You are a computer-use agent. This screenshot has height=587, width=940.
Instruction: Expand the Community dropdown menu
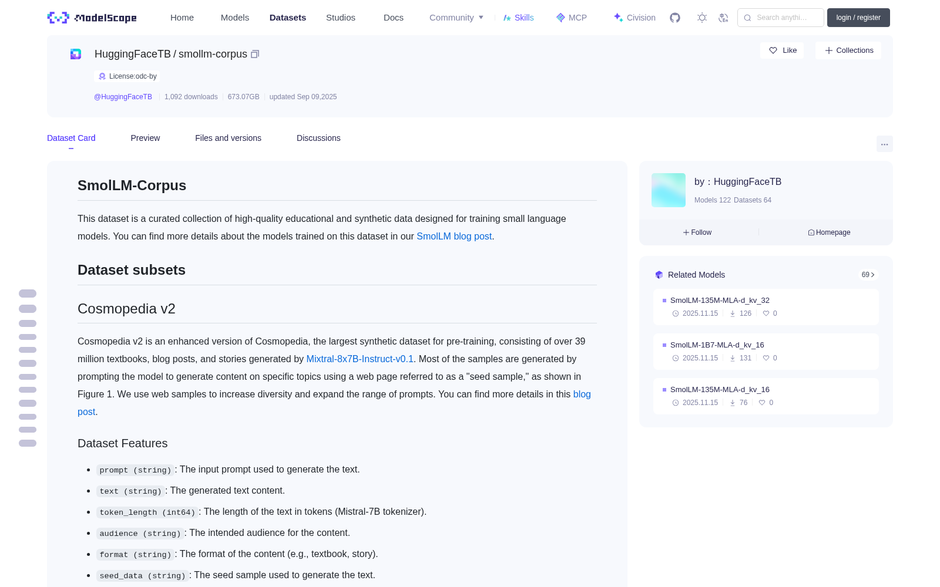coord(456,18)
